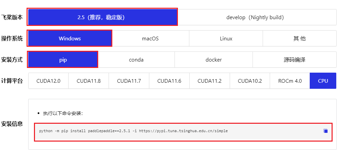Image resolution: width=342 pixels, height=152 pixels.
Task: Switch operating system to macOS
Action: pyautogui.click(x=150, y=38)
